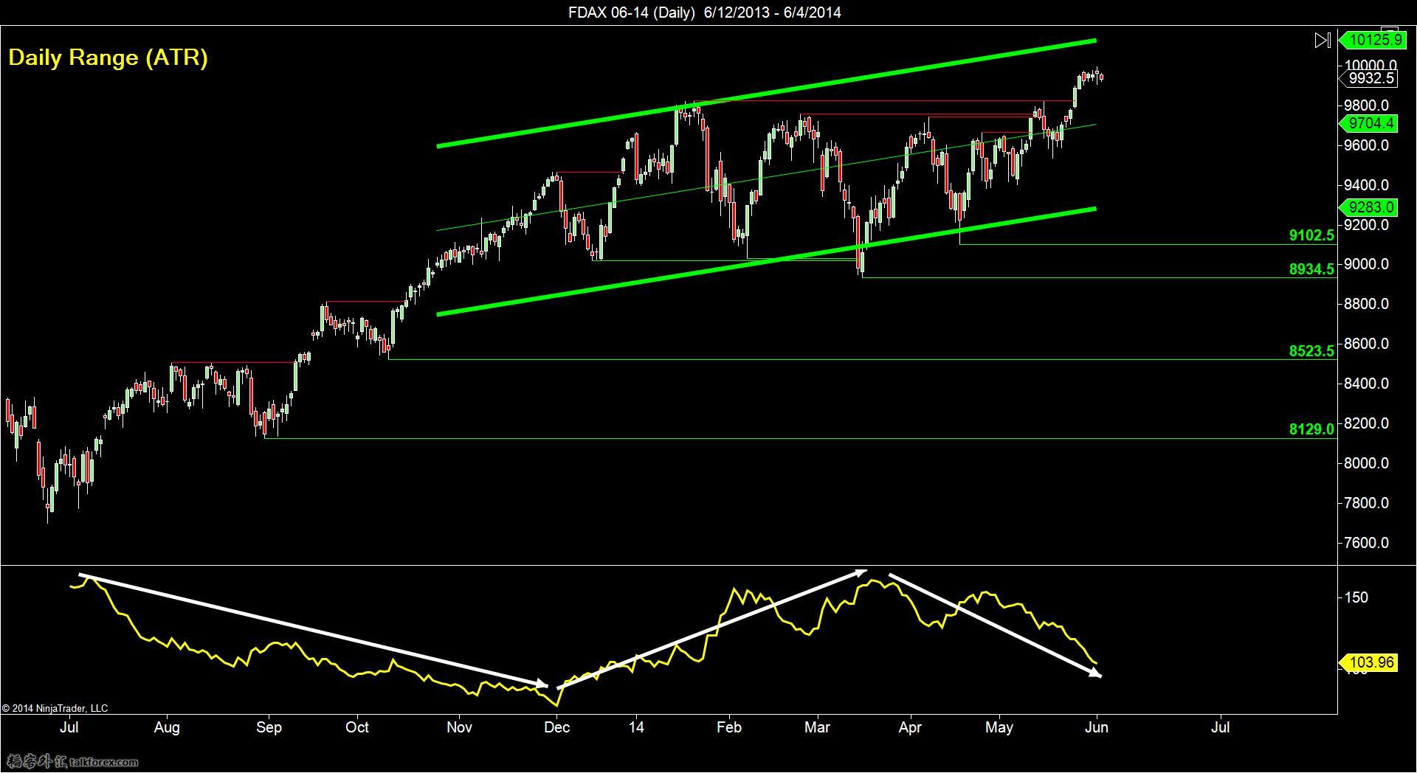Click the Jun label on time axis
Image resolution: width=1417 pixels, height=773 pixels.
pyautogui.click(x=1097, y=727)
